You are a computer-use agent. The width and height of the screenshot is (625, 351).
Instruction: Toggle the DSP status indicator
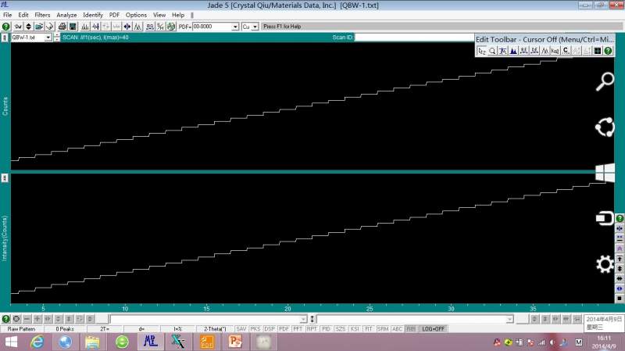tap(270, 329)
